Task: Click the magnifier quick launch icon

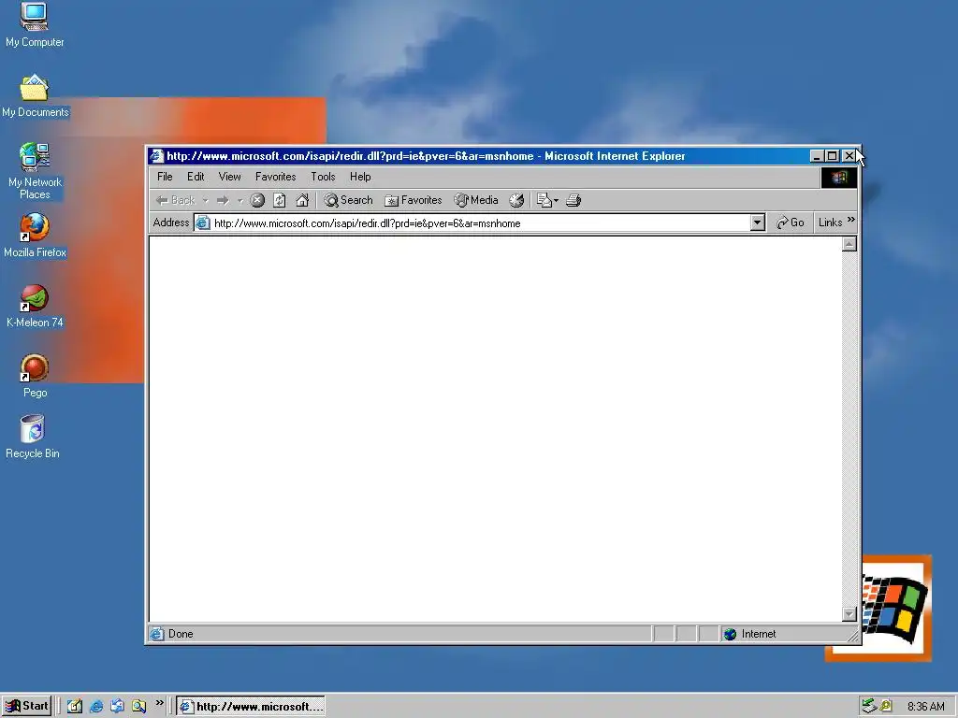Action: [x=138, y=707]
